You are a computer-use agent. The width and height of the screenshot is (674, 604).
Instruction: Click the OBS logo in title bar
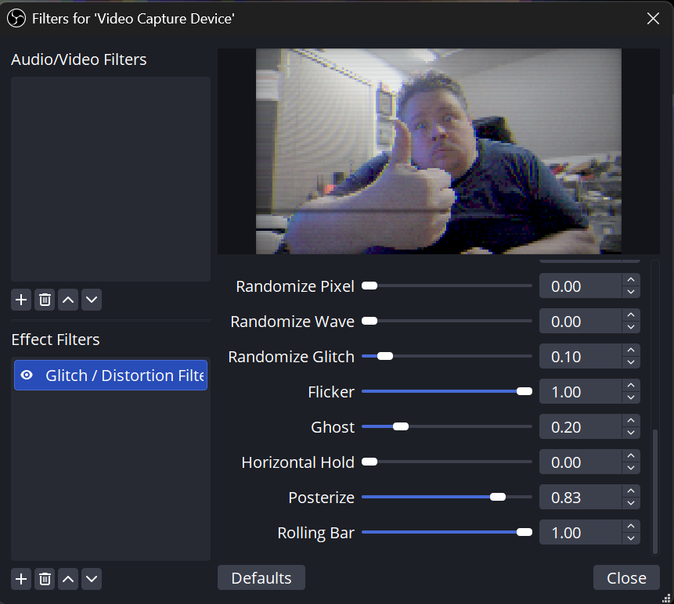pyautogui.click(x=16, y=19)
